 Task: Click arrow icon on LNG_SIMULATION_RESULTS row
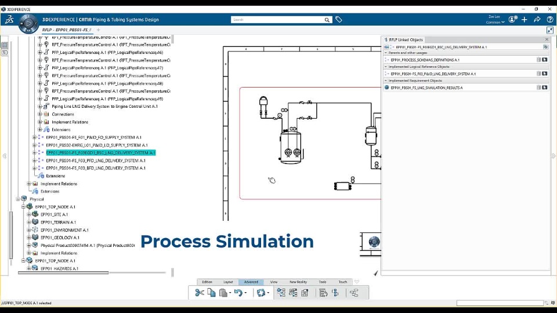pos(545,88)
